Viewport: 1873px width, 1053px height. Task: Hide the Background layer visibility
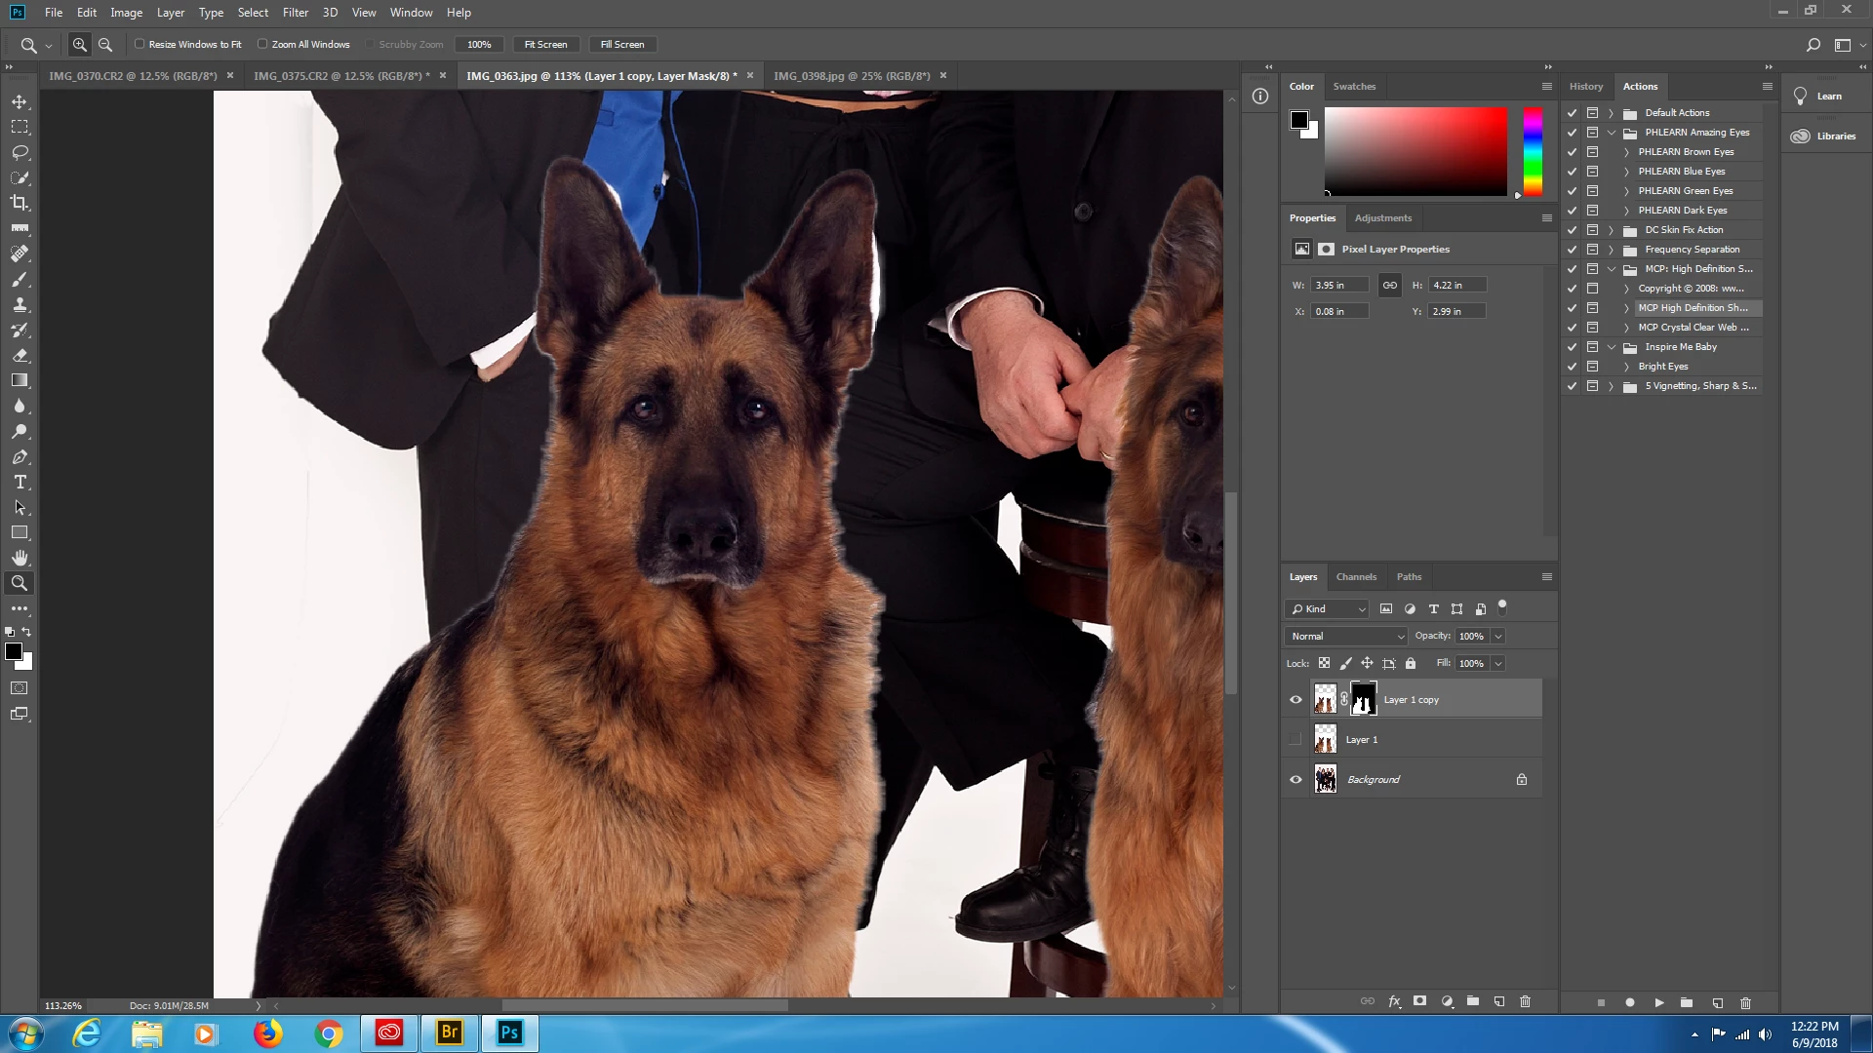pos(1295,779)
